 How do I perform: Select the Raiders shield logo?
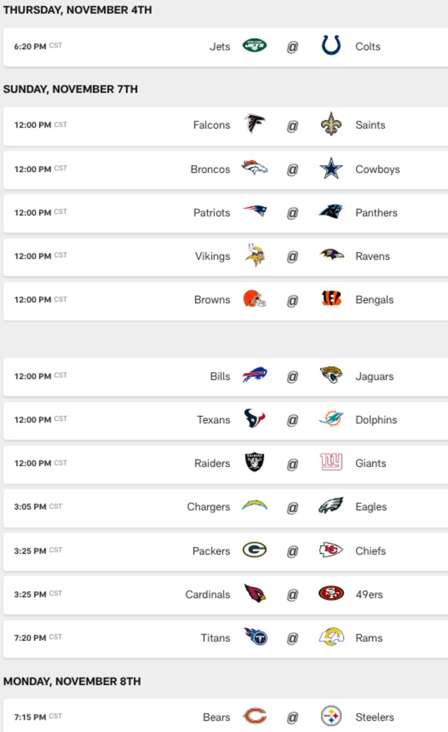[x=255, y=462]
